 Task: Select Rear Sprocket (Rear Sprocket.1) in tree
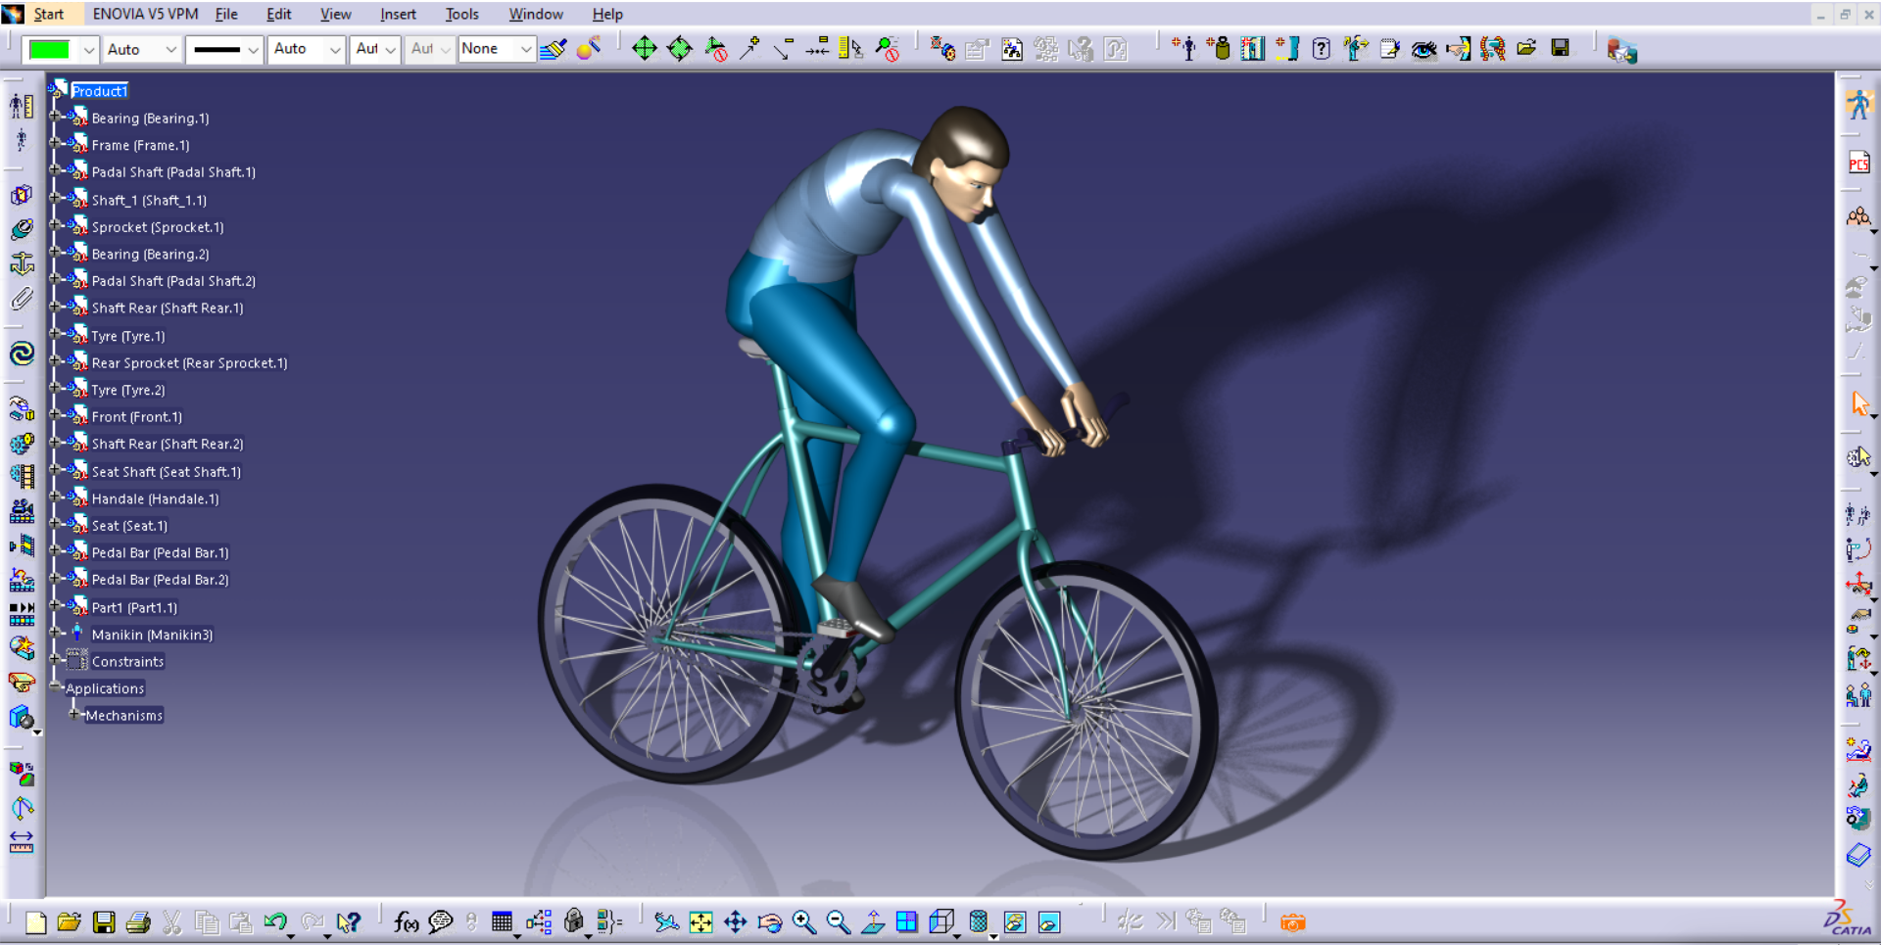(x=190, y=362)
